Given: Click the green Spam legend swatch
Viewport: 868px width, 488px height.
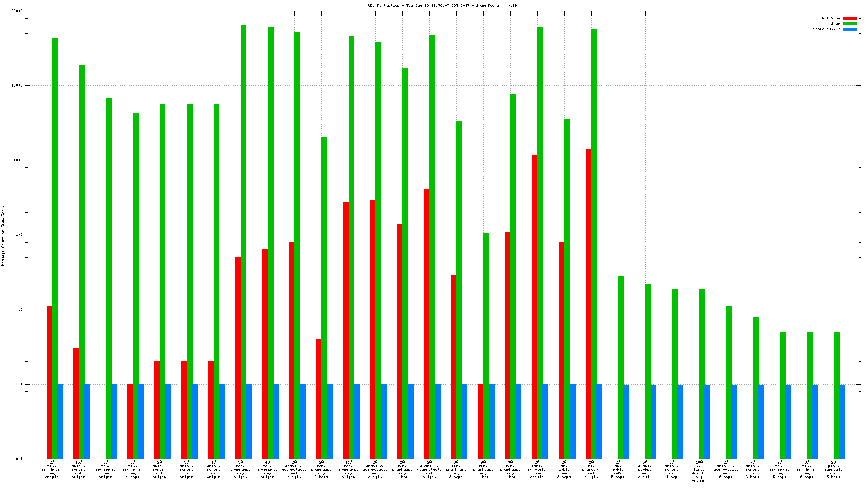Looking at the screenshot, I should point(849,24).
